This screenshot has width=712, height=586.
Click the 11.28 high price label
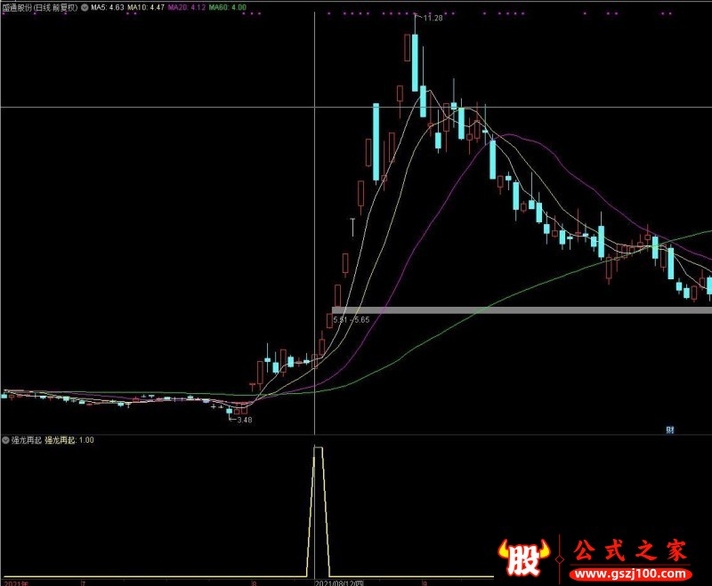click(x=433, y=18)
